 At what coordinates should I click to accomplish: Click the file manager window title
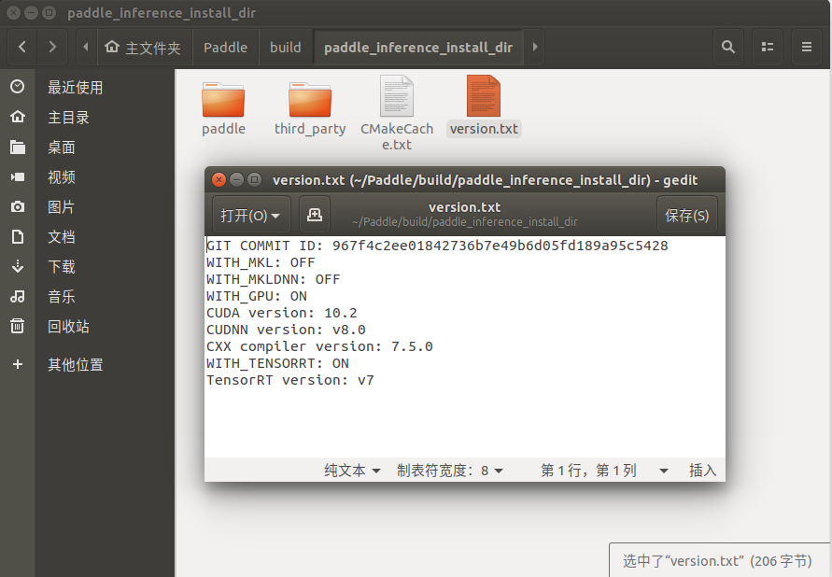click(162, 13)
